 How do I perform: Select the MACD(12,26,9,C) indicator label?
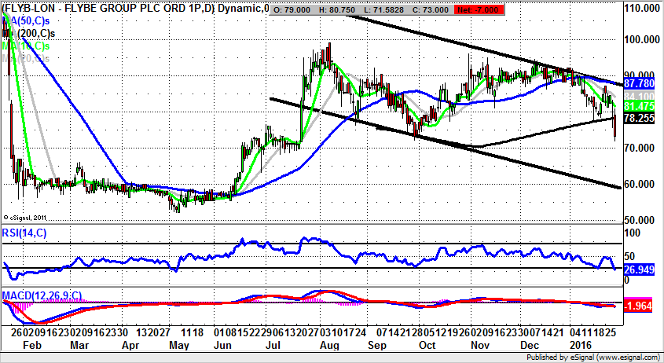pos(41,295)
